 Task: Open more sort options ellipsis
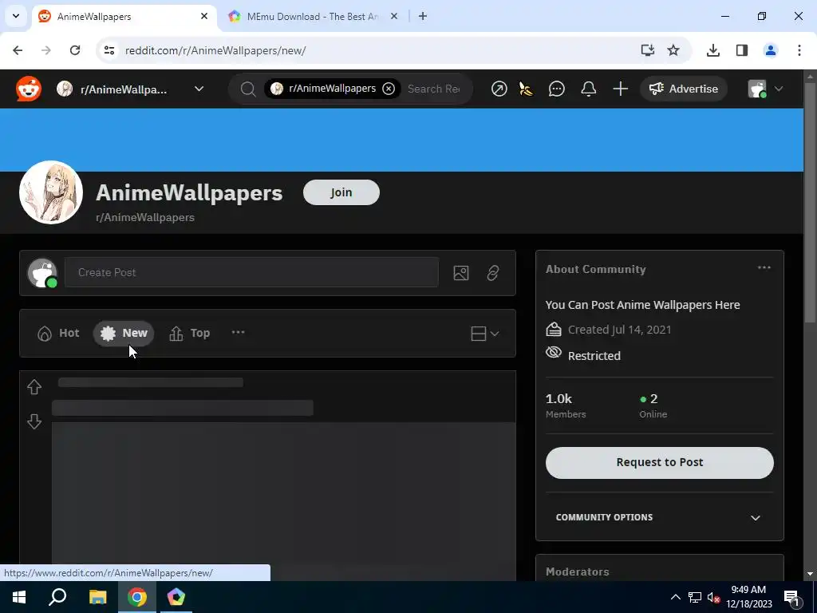[x=238, y=333]
